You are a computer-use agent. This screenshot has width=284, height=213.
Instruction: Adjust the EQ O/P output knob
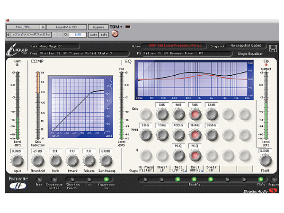[266, 160]
